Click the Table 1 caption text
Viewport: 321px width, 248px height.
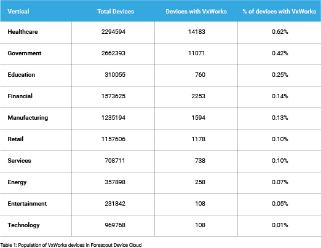(x=71, y=245)
